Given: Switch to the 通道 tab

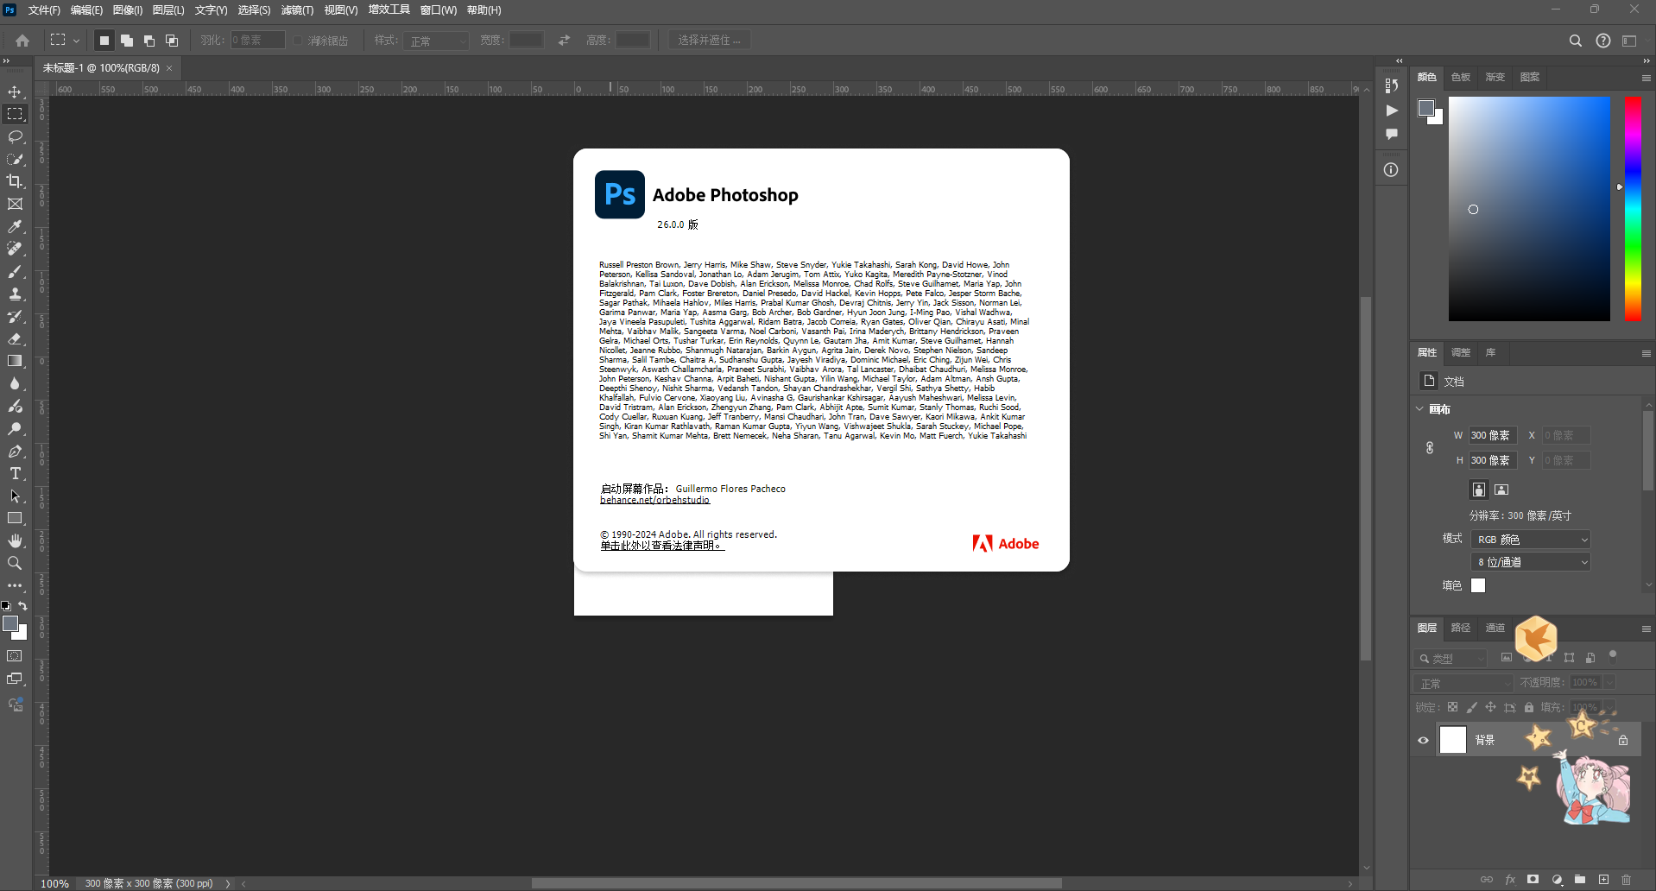Looking at the screenshot, I should (x=1495, y=628).
